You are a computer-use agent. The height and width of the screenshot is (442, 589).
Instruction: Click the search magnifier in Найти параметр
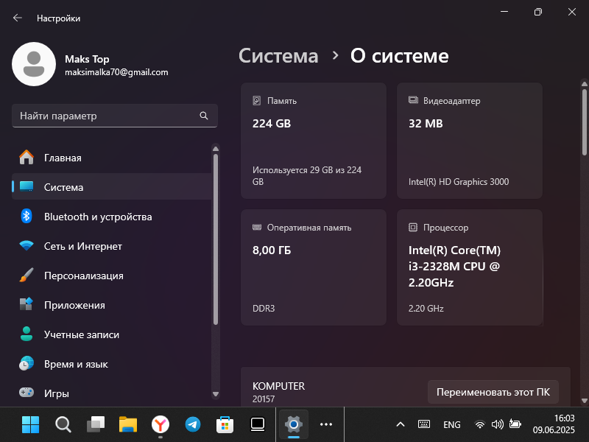(x=204, y=116)
